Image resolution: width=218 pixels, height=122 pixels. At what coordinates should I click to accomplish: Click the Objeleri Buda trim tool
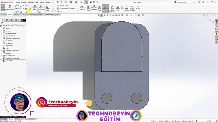pos(35,7)
